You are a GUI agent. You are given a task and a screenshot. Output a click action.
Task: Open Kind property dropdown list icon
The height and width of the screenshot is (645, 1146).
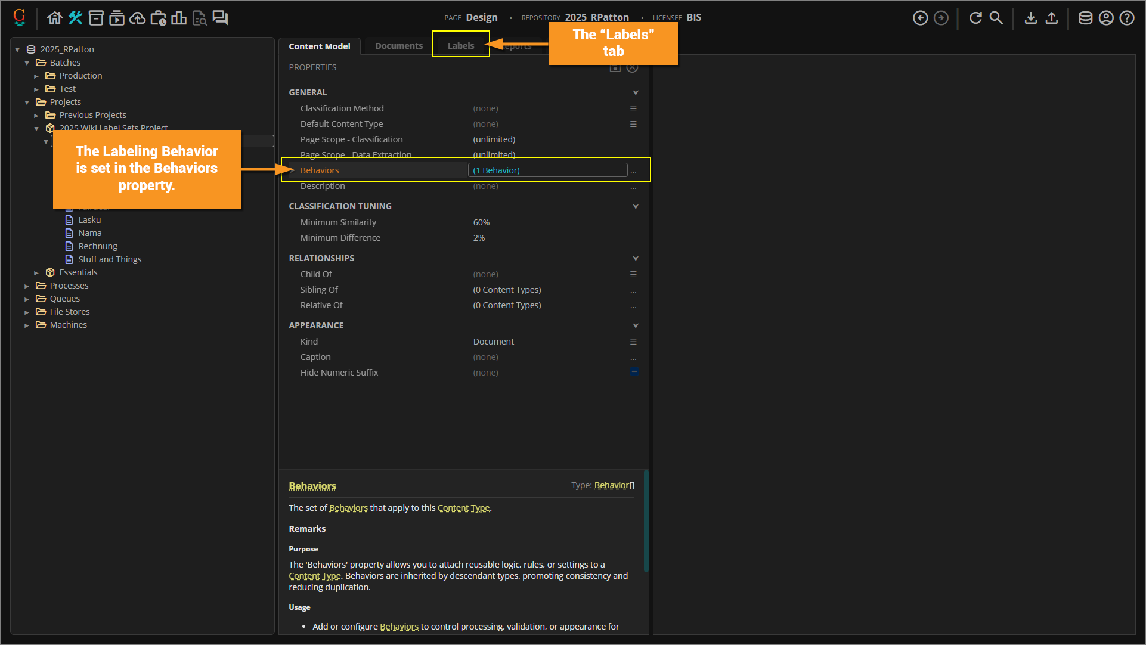pos(633,342)
